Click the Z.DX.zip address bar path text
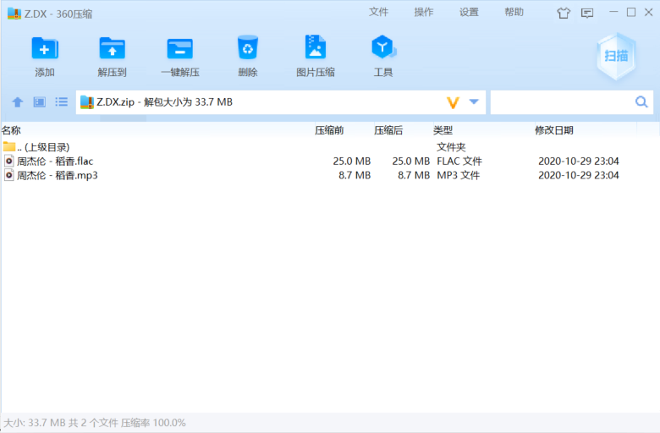This screenshot has height=433, width=660. point(165,102)
